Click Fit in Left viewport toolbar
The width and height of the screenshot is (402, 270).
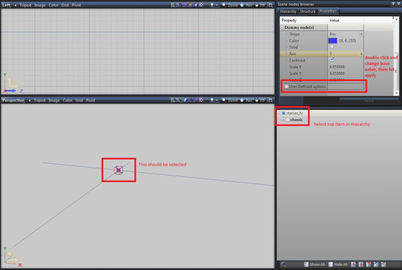(x=260, y=5)
